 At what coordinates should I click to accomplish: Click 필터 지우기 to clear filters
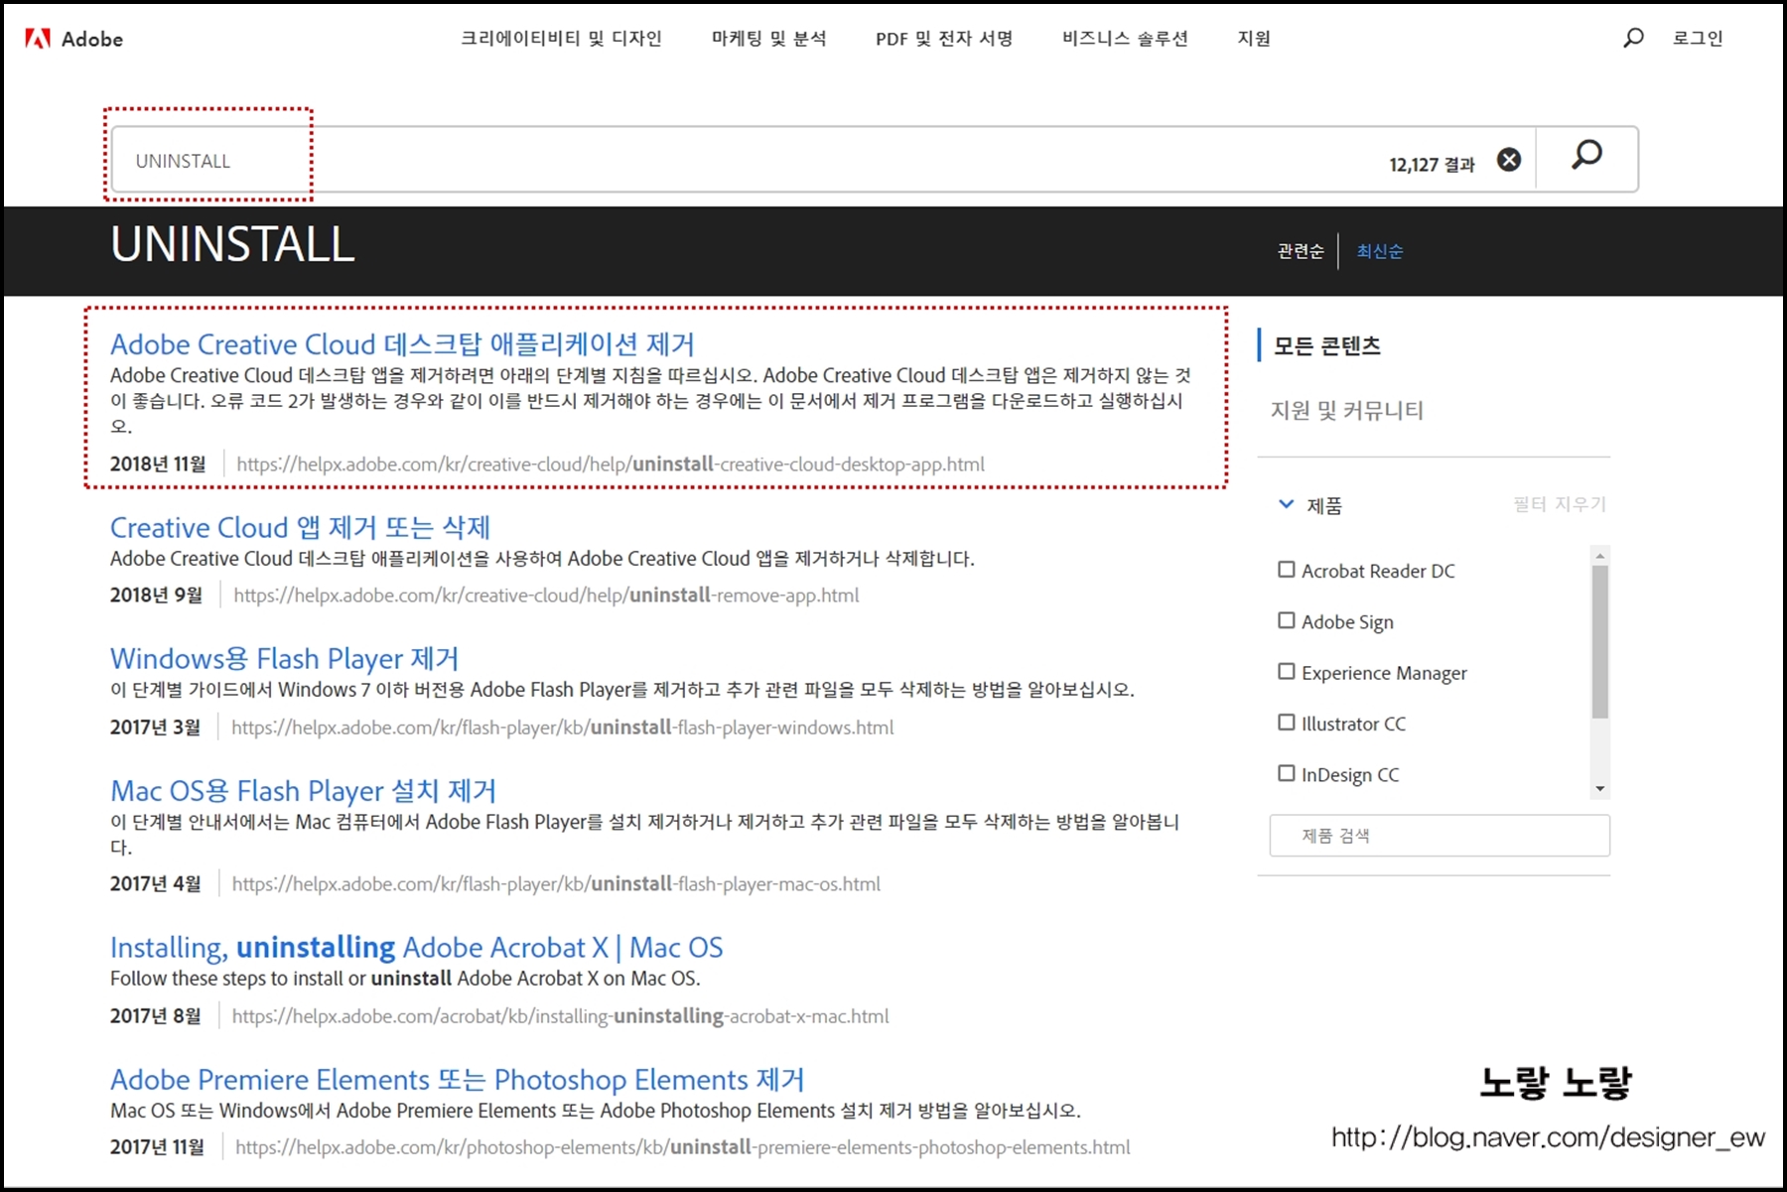pos(1559,504)
